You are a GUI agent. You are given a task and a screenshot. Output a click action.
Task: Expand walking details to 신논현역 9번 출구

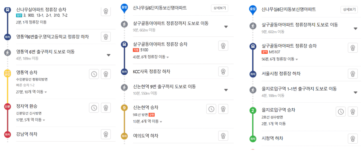click(x=226, y=90)
